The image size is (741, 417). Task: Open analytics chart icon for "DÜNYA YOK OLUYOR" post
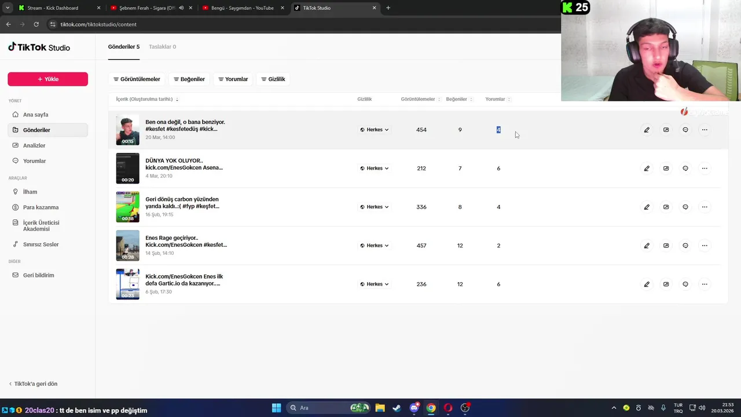click(666, 169)
